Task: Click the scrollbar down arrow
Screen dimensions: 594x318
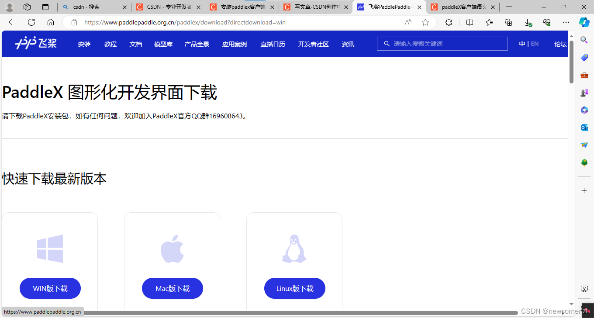Action: coord(572,304)
